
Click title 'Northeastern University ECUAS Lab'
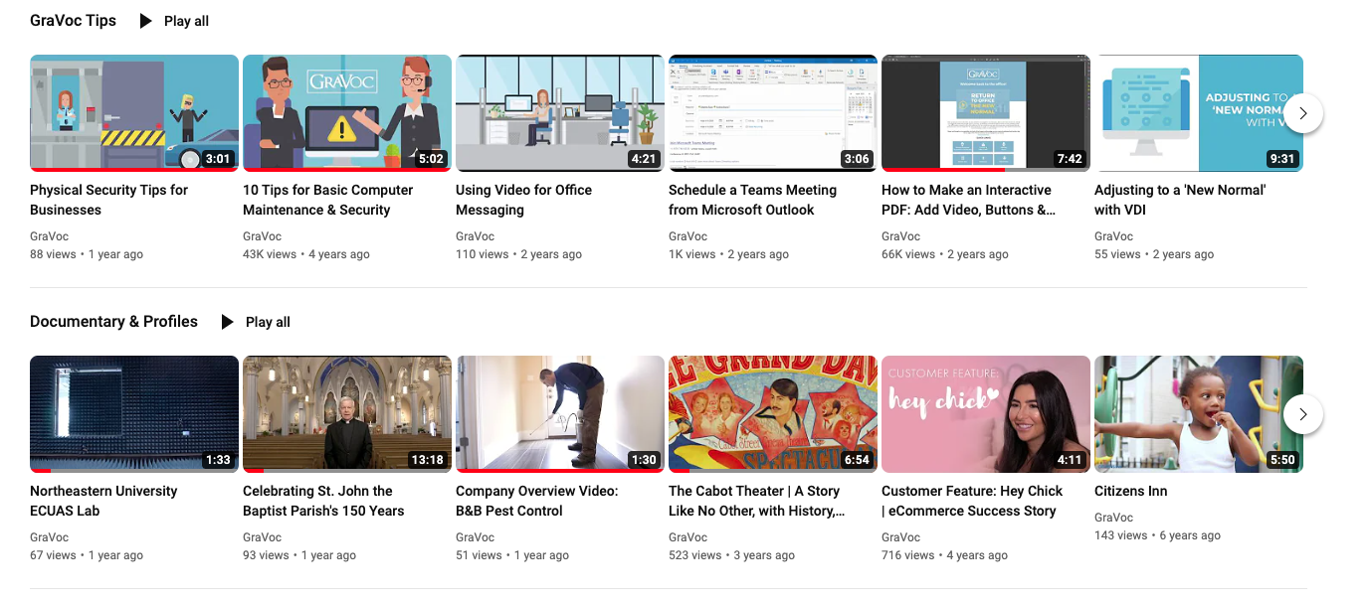pyautogui.click(x=103, y=501)
